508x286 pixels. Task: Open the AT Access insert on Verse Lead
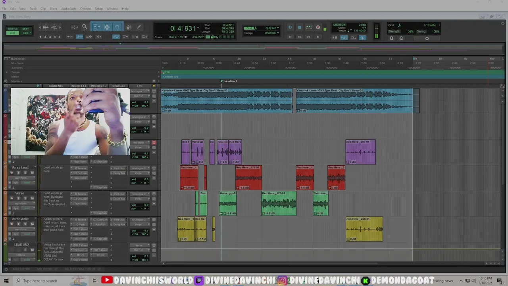[x=80, y=168]
